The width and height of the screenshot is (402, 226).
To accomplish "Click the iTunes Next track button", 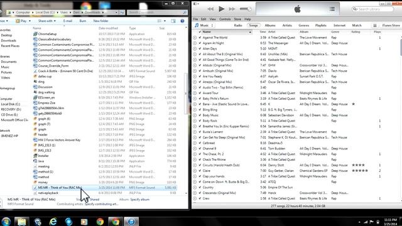I will [x=232, y=9].
